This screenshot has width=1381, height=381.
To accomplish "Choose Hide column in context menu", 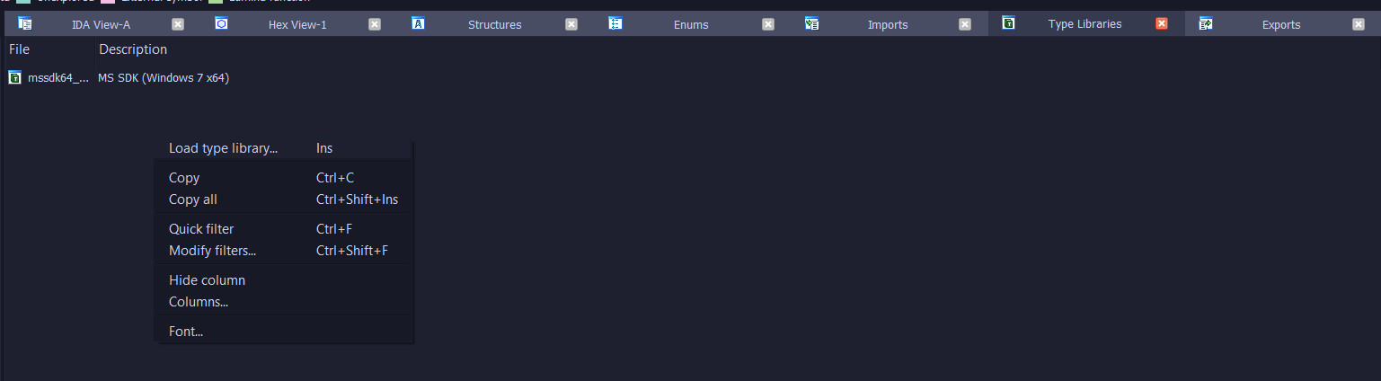I will pos(284,280).
